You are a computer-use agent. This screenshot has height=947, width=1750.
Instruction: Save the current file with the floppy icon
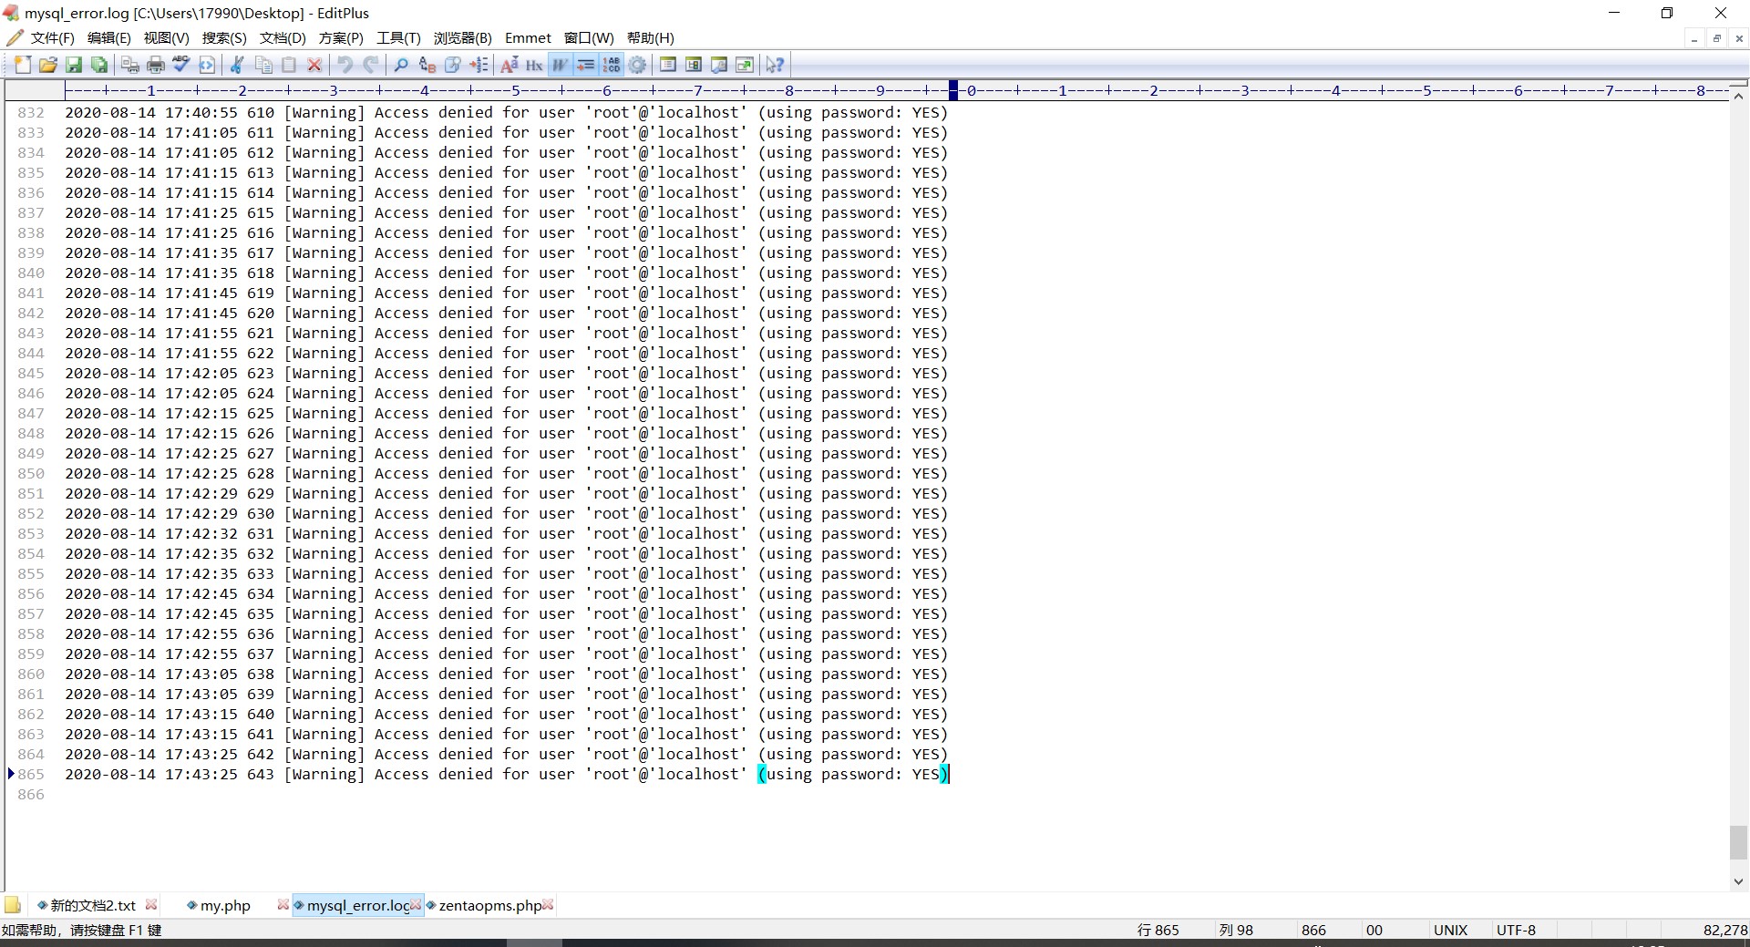click(74, 65)
